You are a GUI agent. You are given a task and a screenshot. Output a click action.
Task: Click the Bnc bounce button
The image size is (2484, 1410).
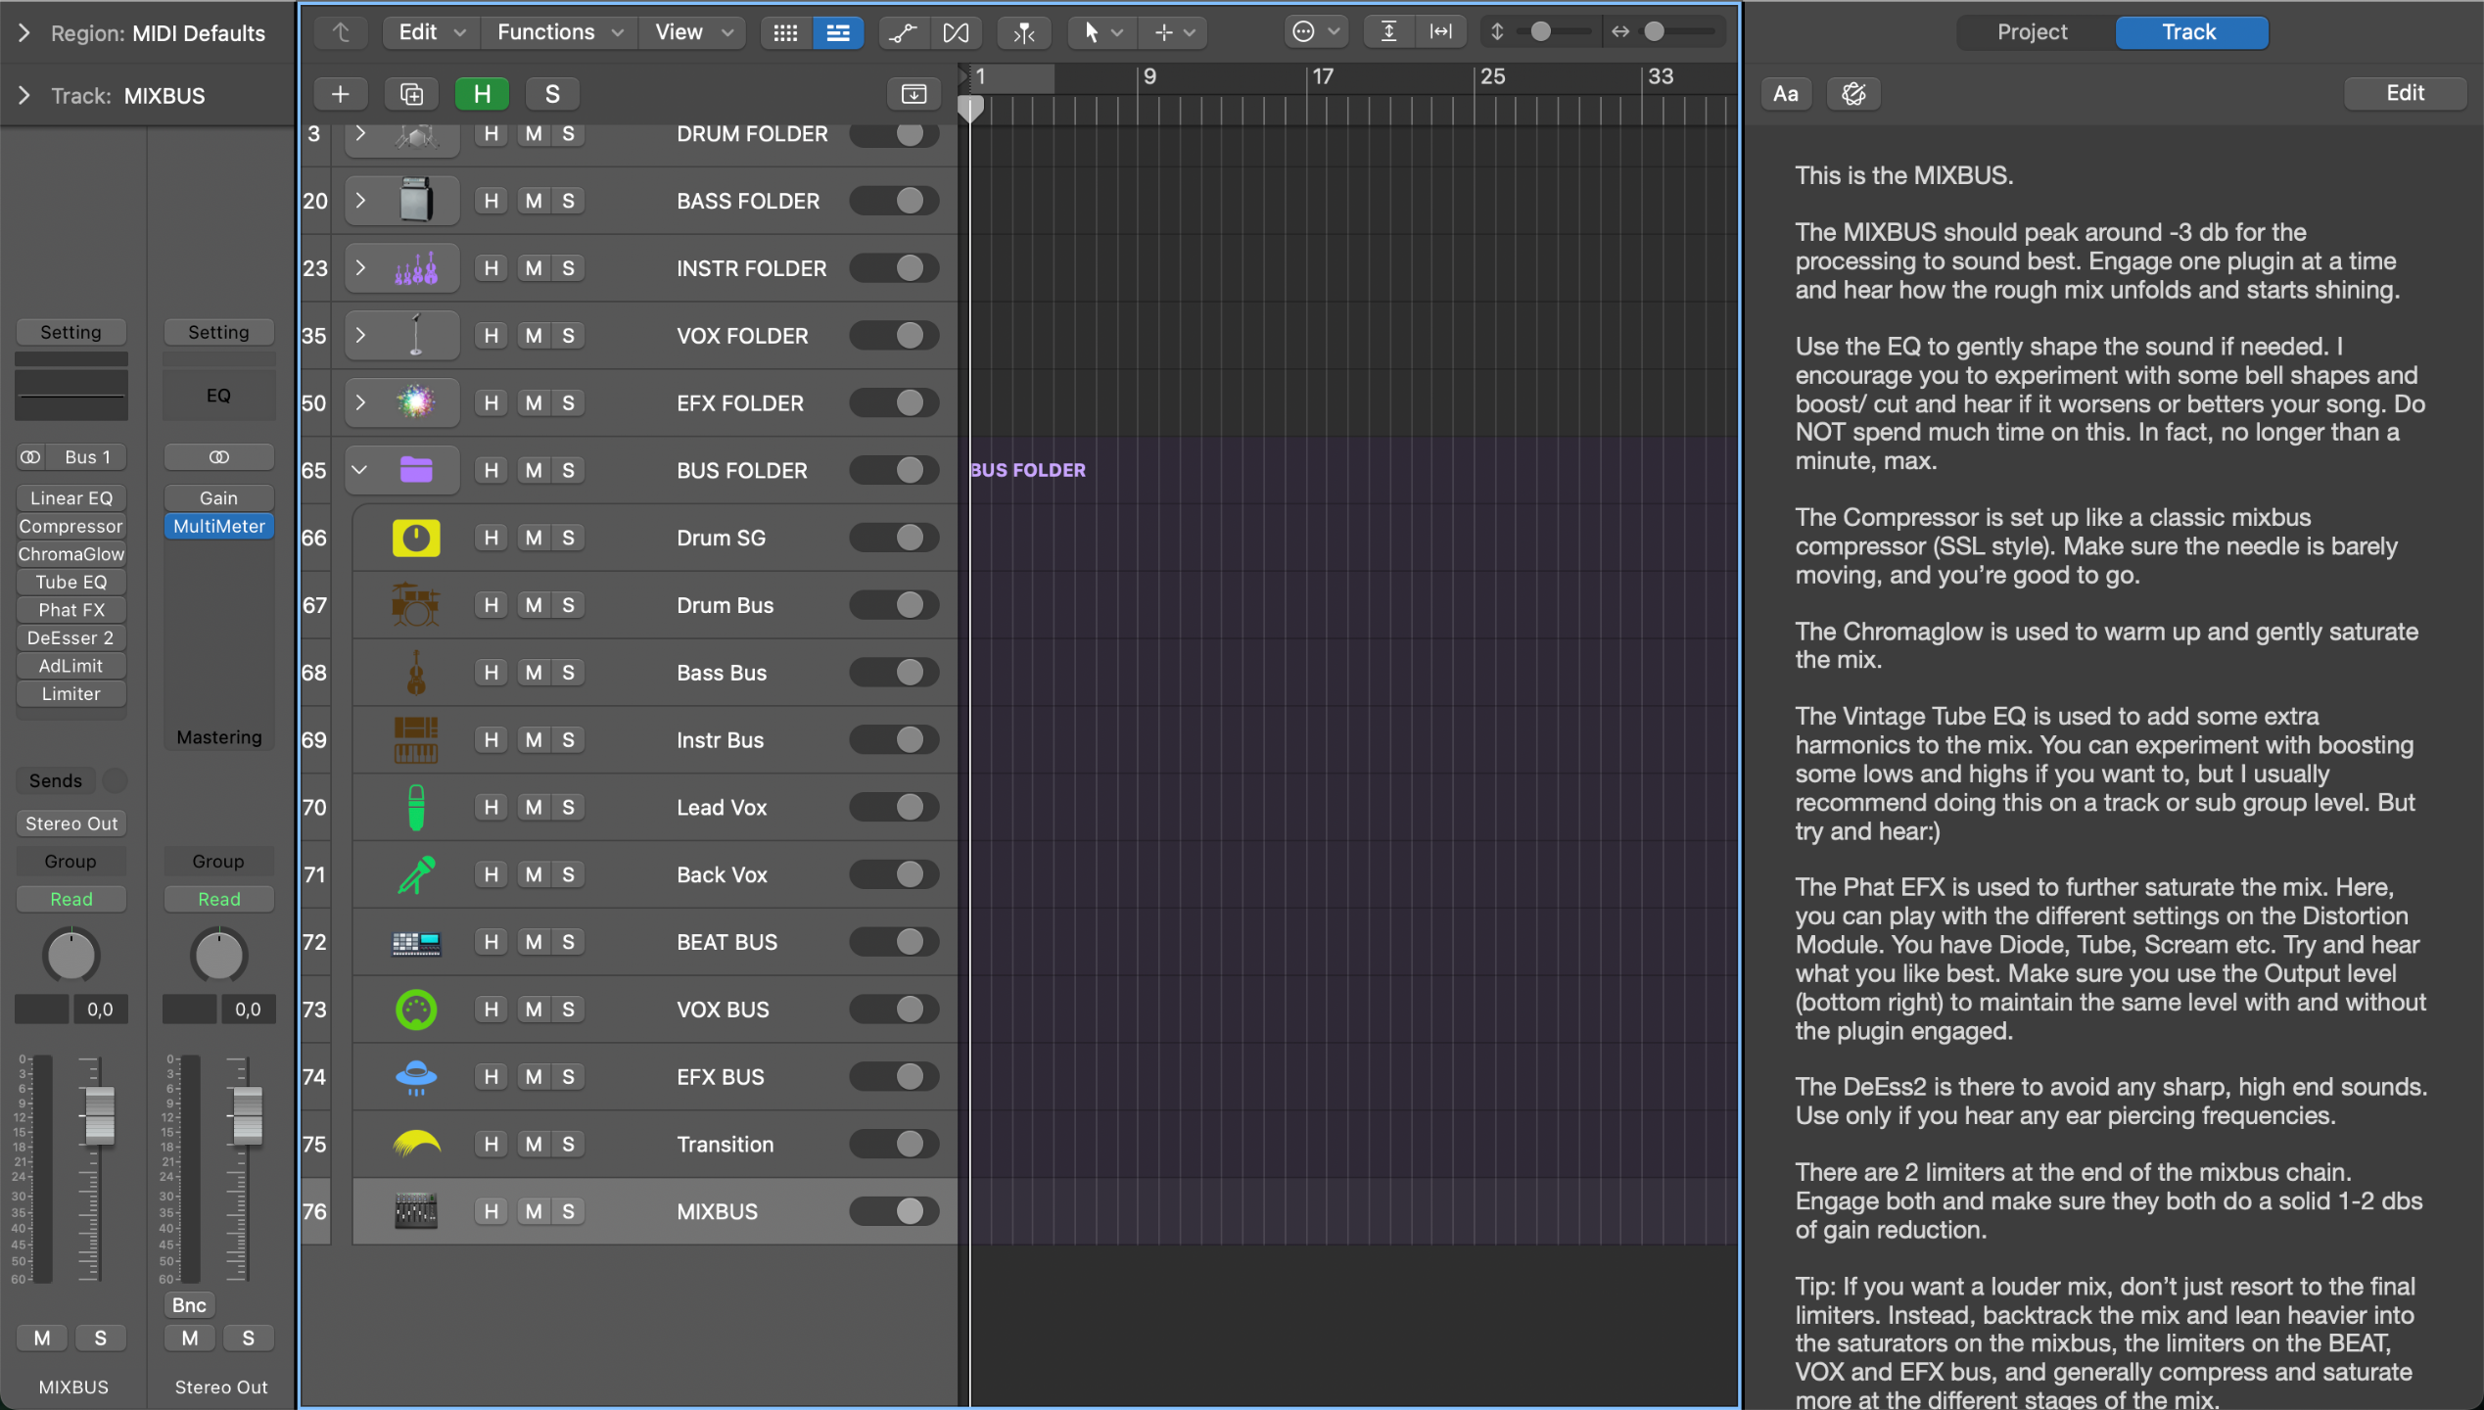189,1304
